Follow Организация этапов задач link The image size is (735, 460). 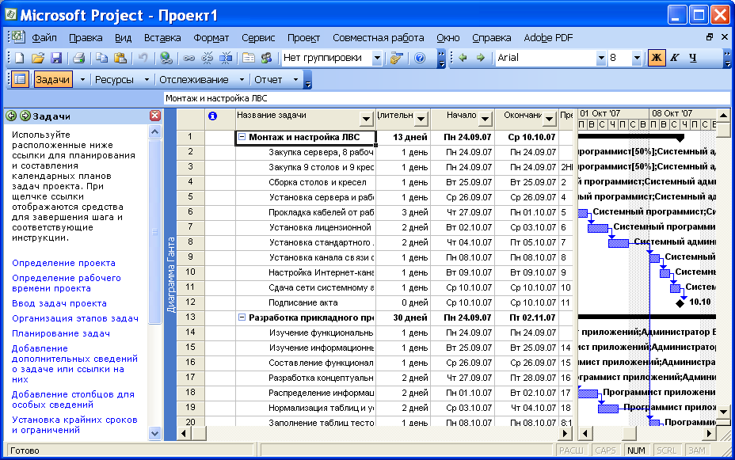(x=75, y=318)
